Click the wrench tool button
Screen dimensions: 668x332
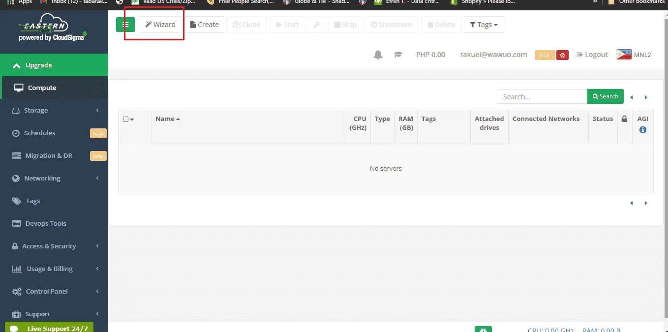(317, 25)
